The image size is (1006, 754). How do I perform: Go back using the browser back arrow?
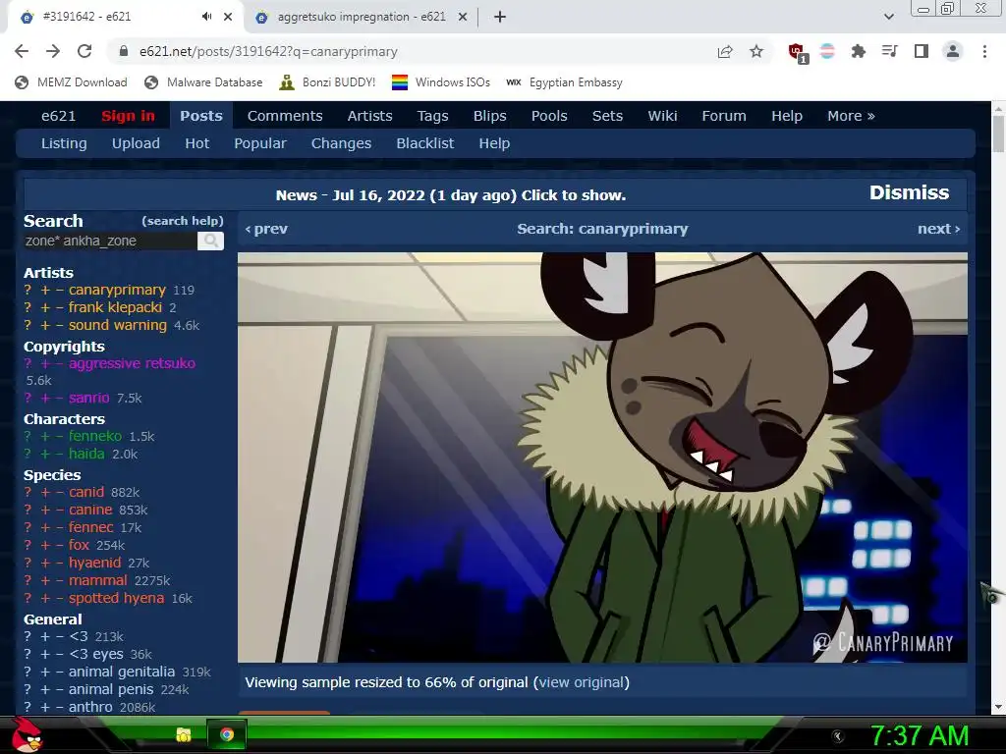[22, 51]
